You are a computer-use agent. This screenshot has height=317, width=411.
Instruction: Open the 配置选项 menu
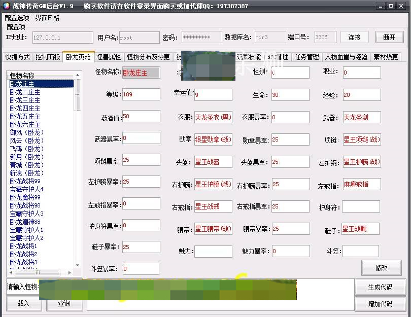(x=17, y=18)
